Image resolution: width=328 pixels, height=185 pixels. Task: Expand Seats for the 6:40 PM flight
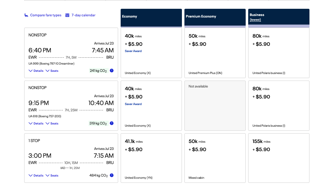[x=52, y=71]
